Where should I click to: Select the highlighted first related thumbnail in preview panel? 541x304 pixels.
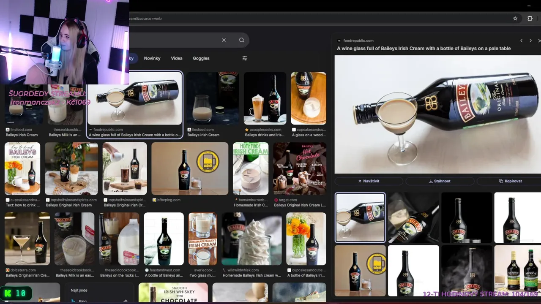[x=360, y=218]
